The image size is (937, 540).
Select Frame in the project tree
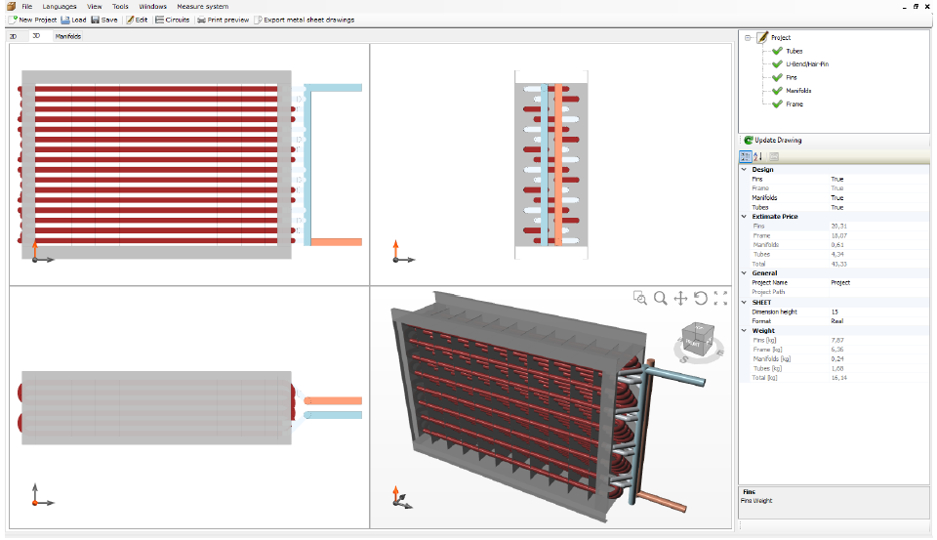(794, 104)
